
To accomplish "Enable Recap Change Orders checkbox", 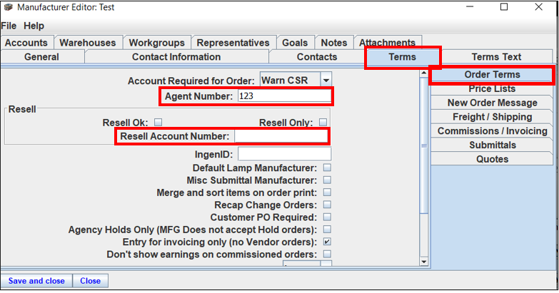I will [x=327, y=205].
